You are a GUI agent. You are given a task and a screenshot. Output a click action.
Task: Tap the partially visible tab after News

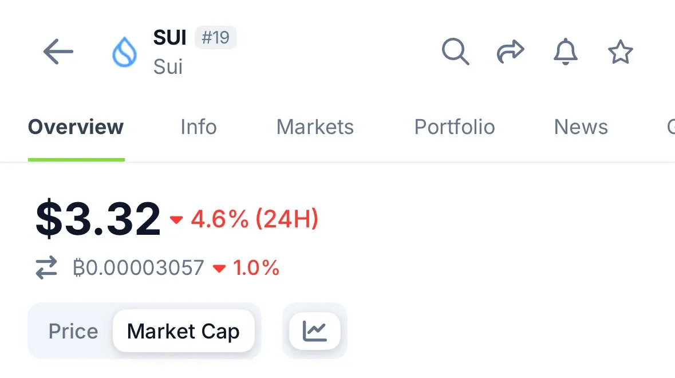[670, 127]
